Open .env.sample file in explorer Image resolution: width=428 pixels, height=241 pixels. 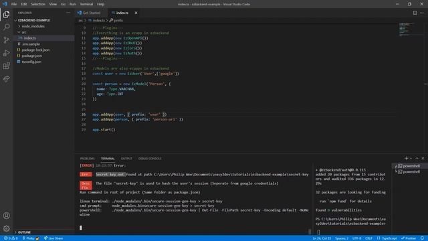[31, 44]
